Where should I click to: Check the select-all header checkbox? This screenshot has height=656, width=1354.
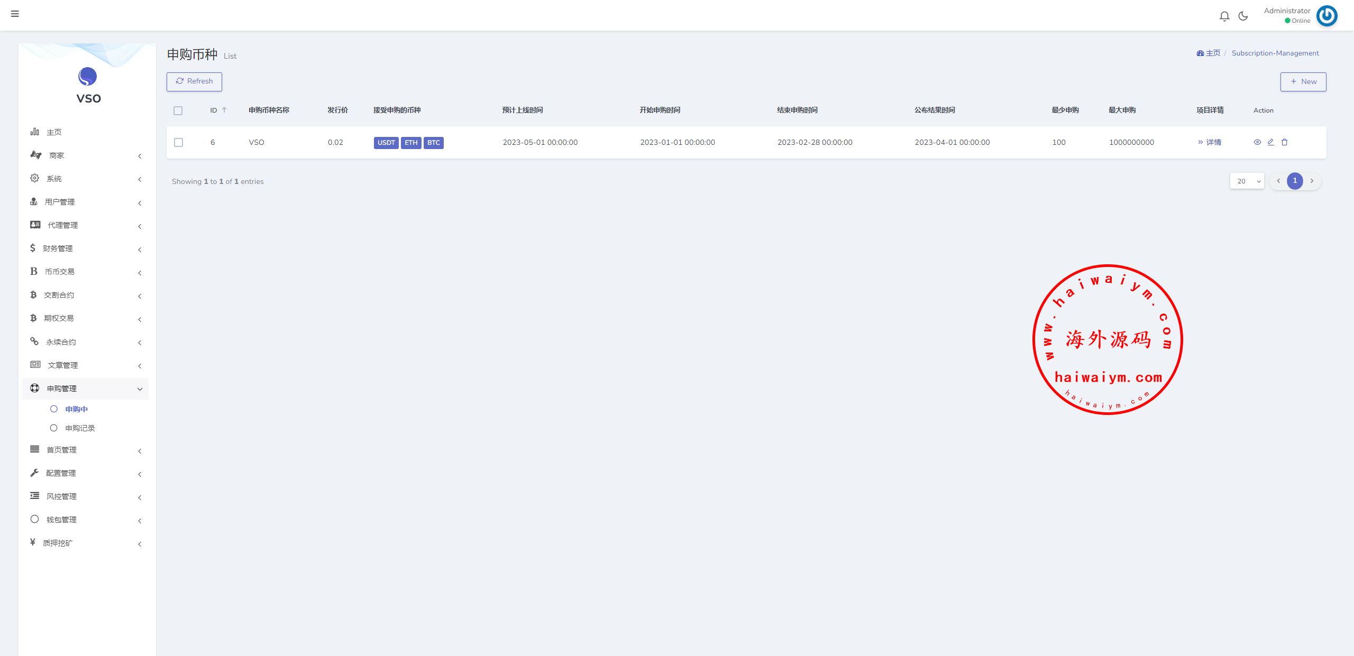tap(178, 110)
